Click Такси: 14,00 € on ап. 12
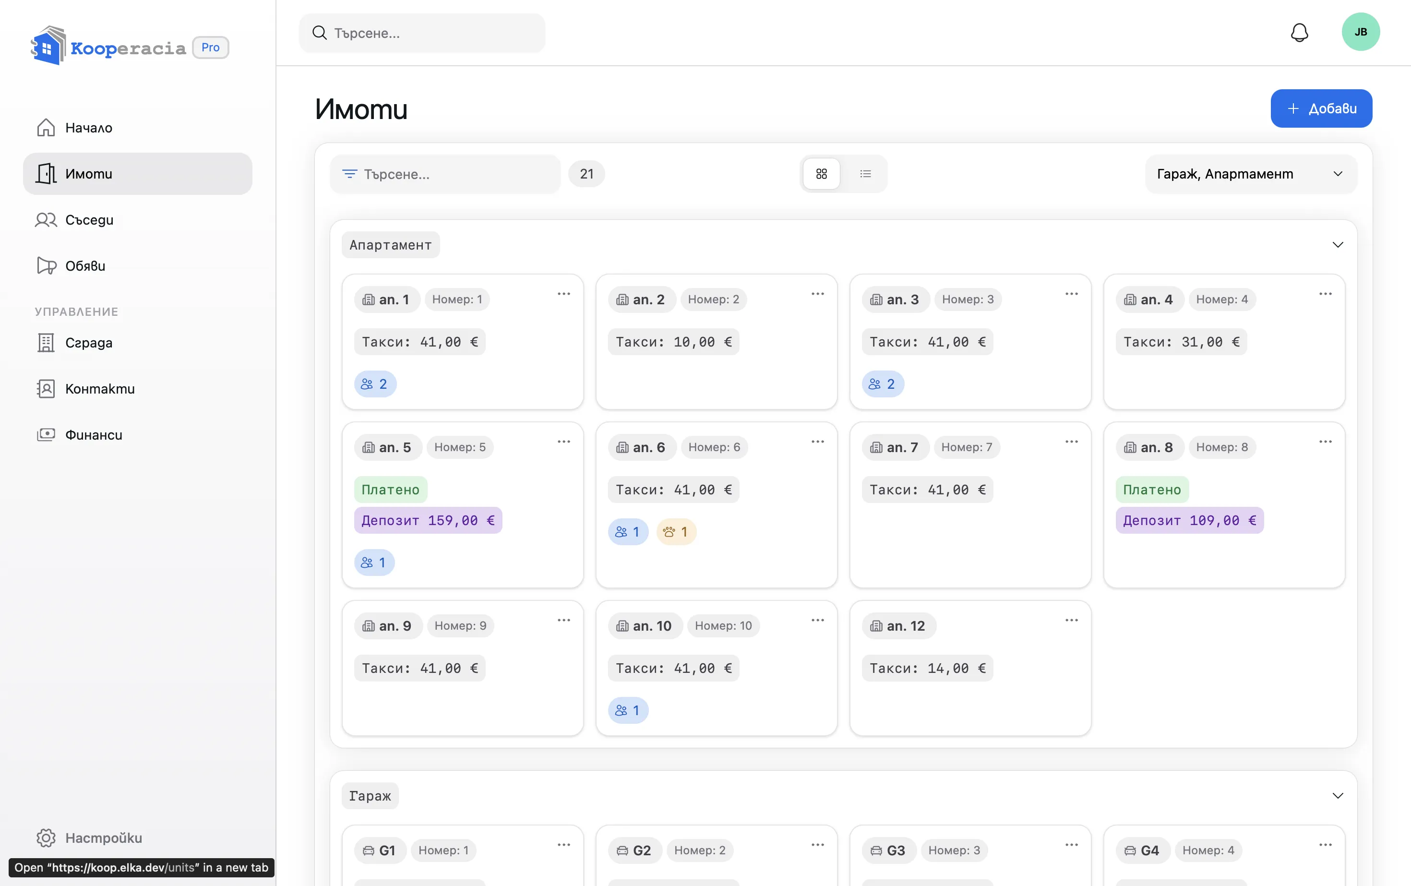Viewport: 1411px width, 886px height. 927,669
